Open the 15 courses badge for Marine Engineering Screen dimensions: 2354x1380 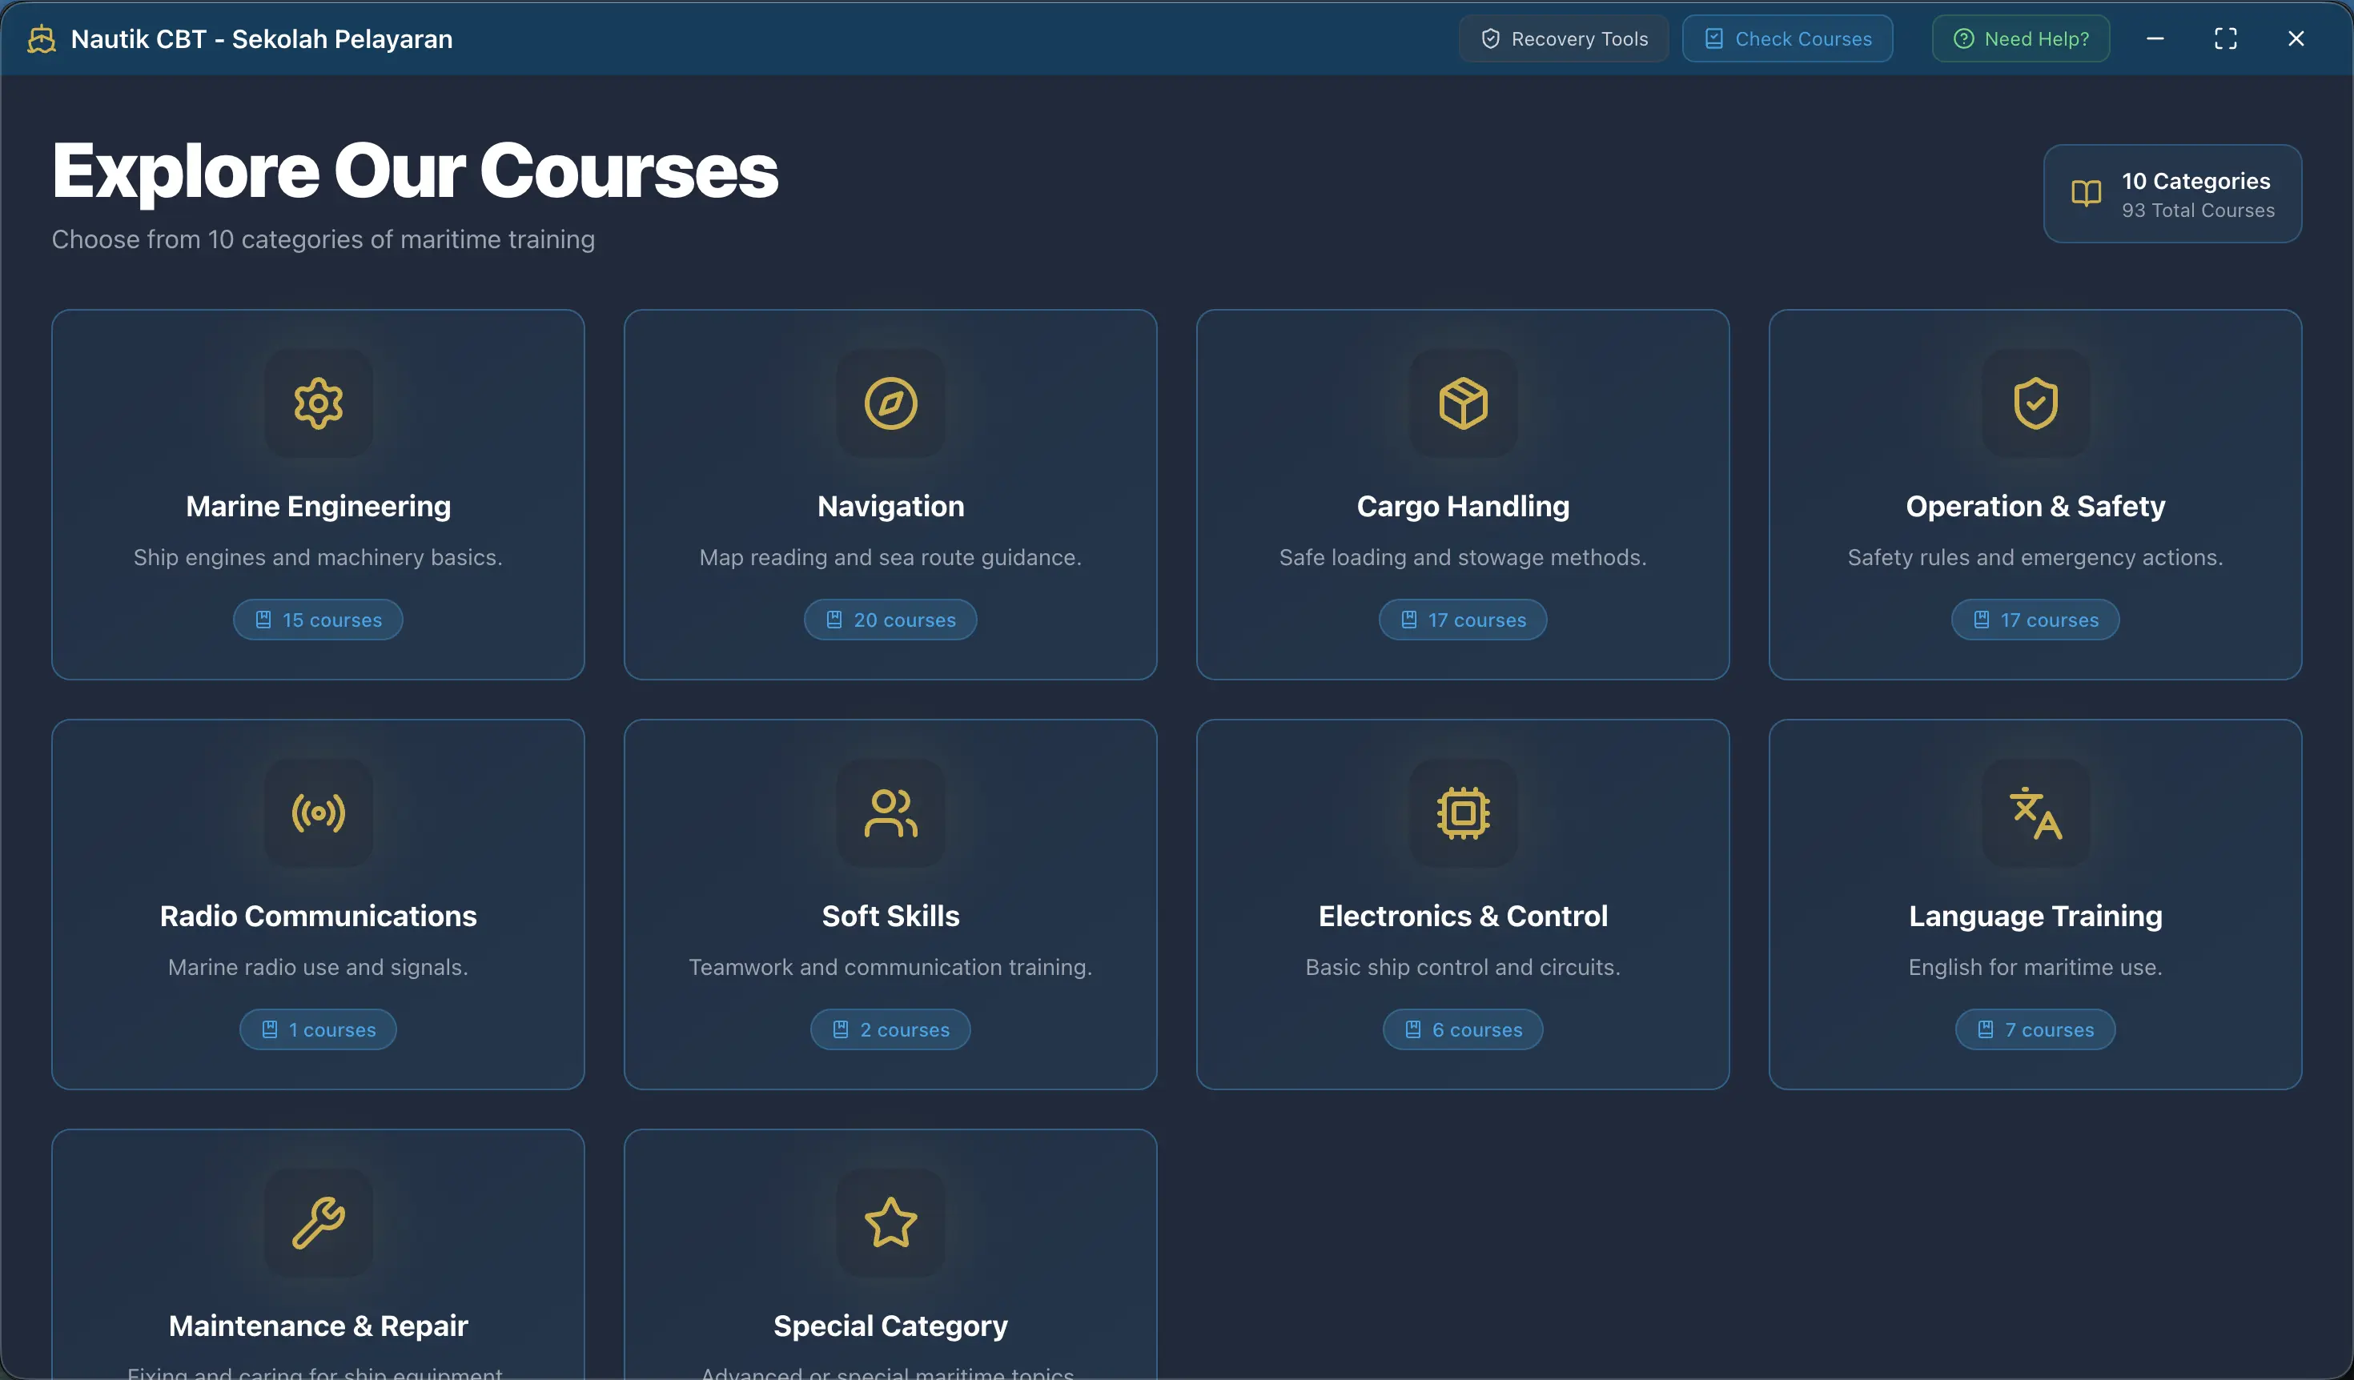(318, 620)
